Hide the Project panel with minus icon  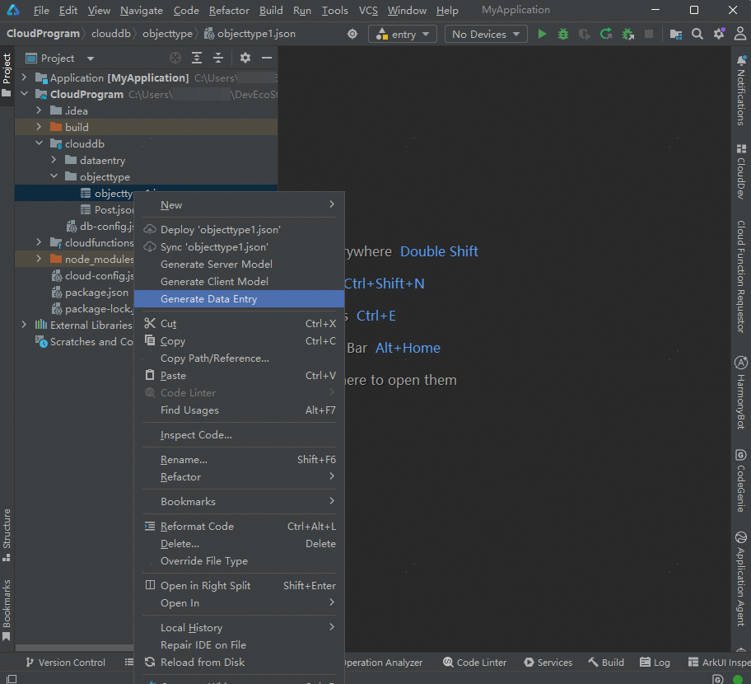[267, 59]
